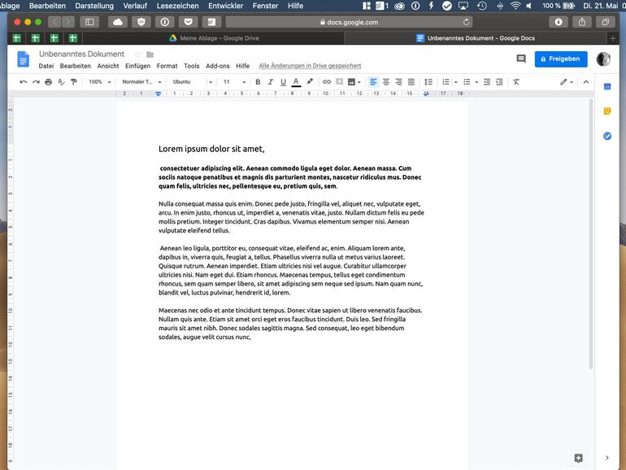Open comment history speech bubble icon

click(x=521, y=59)
